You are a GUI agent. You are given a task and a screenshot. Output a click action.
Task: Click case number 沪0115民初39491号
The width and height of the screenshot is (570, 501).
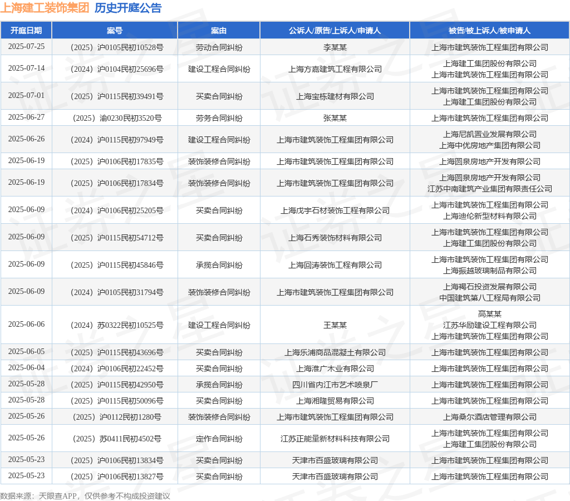[x=117, y=96]
